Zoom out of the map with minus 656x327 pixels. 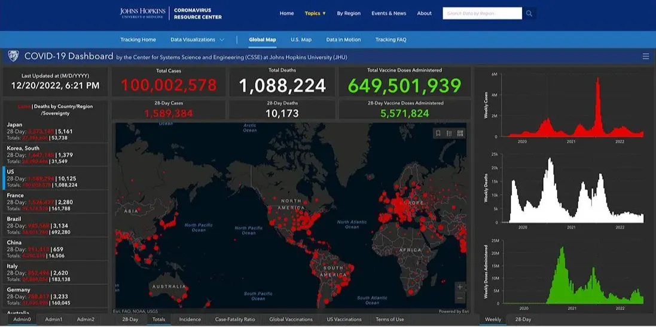[460, 298]
